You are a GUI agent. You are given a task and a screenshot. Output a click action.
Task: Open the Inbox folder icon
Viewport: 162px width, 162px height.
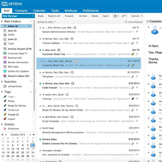(5, 26)
